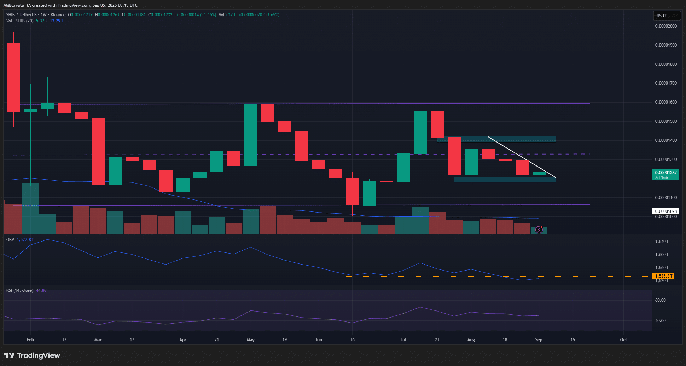This screenshot has width=686, height=366.
Task: Select the OBV indicator label
Action: click(x=10, y=240)
